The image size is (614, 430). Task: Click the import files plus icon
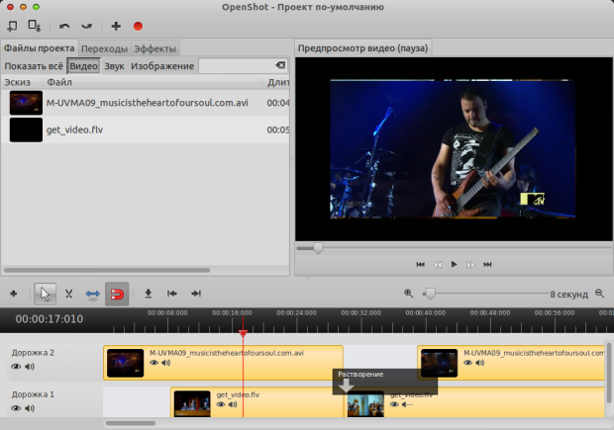(116, 26)
